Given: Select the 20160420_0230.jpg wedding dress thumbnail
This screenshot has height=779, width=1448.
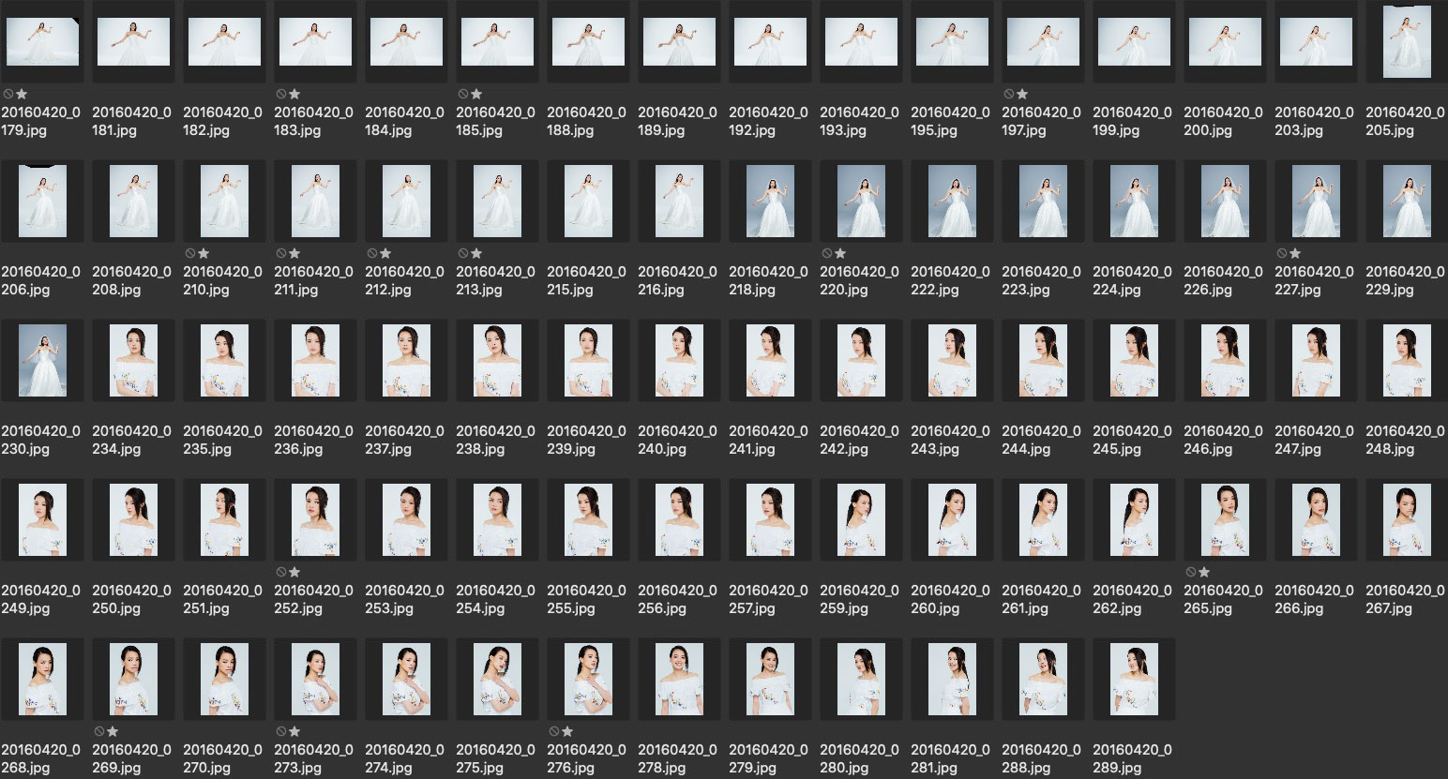Looking at the screenshot, I should [42, 361].
